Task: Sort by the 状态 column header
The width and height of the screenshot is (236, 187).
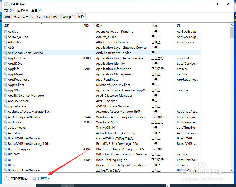Action: pos(163,26)
